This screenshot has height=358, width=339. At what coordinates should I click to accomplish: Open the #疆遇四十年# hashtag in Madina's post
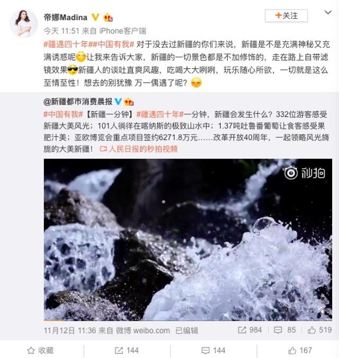(66, 45)
